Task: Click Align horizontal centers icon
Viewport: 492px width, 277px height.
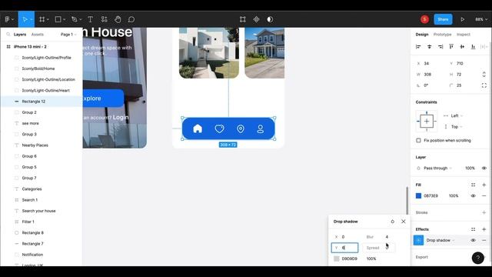Action: point(429,47)
